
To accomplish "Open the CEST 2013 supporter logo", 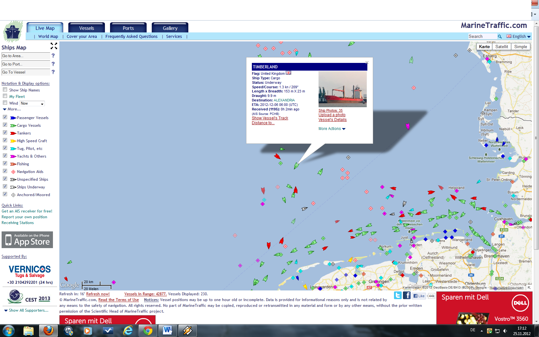I will [x=29, y=297].
